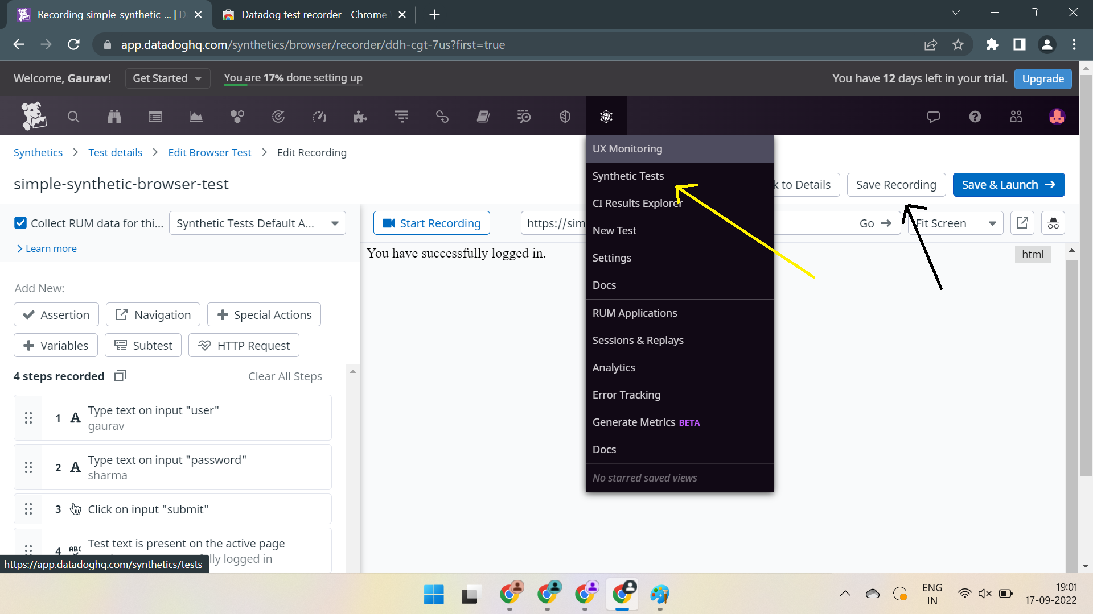The image size is (1093, 614).
Task: Open the APM trace bars icon
Action: pos(401,117)
